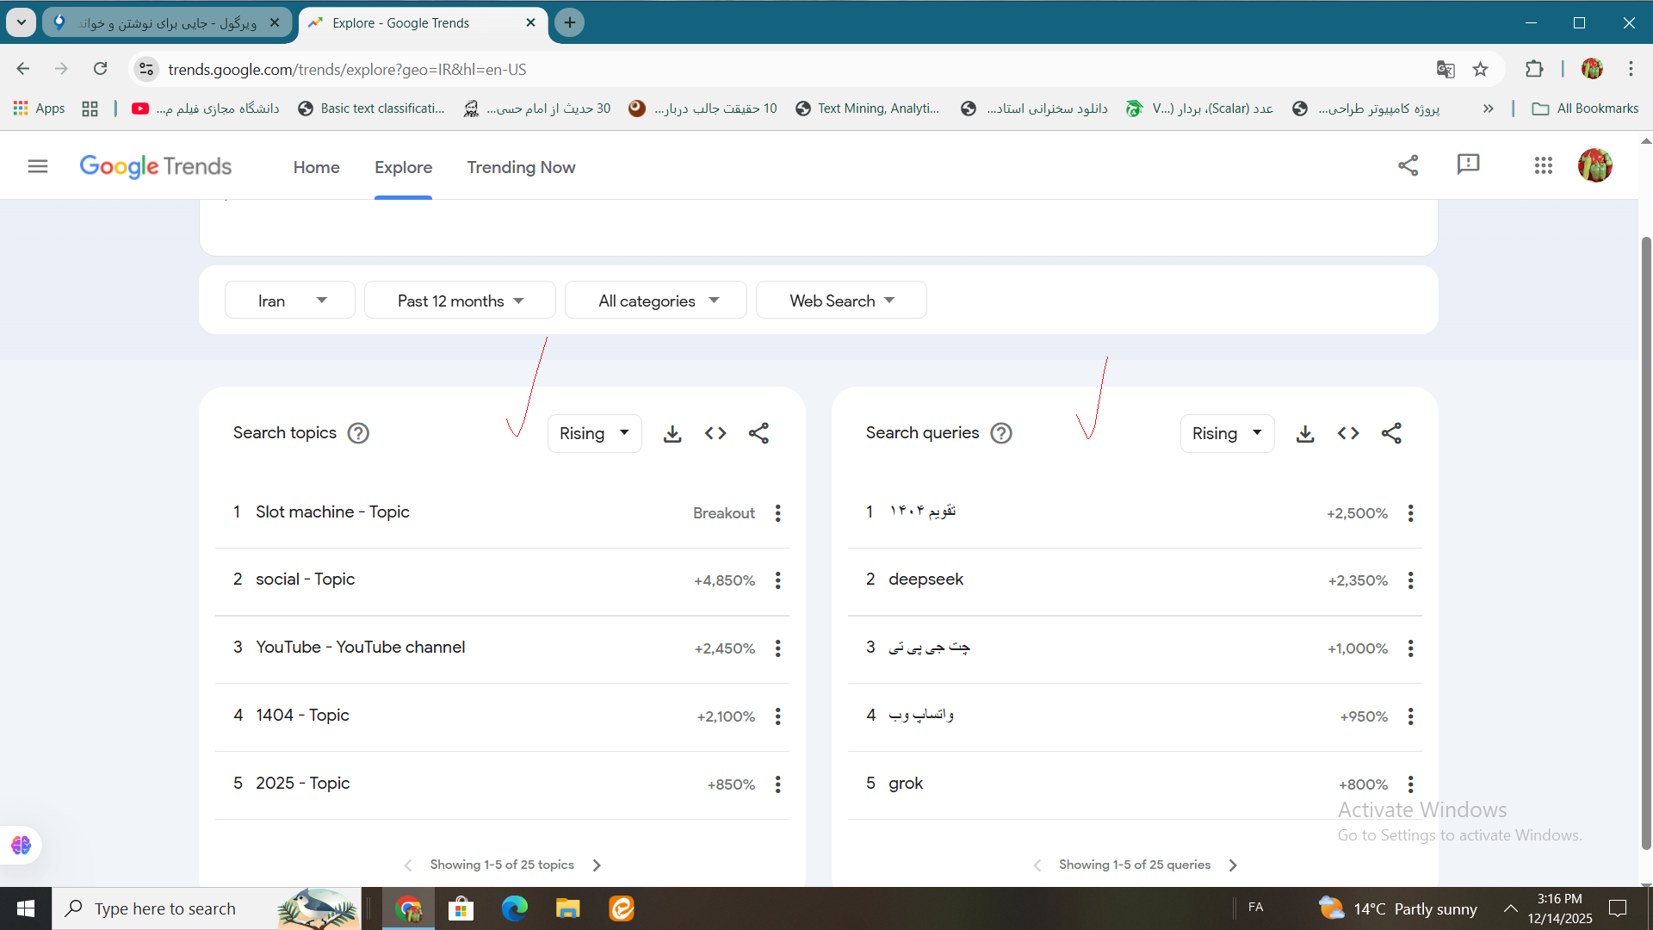Open help tooltip for Search topics
The width and height of the screenshot is (1653, 930).
click(358, 433)
